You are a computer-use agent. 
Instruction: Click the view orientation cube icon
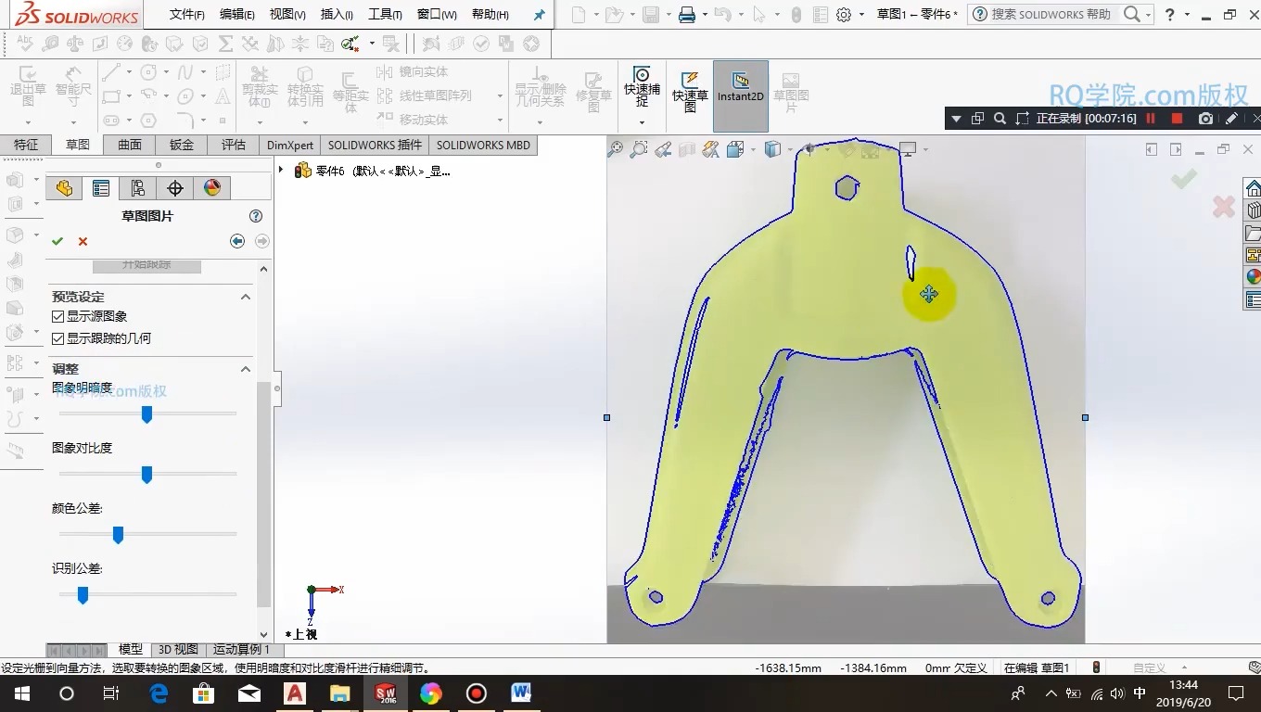[x=771, y=148]
